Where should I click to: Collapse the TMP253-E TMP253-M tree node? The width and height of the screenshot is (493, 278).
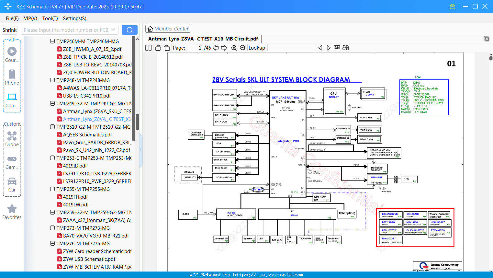[52, 158]
